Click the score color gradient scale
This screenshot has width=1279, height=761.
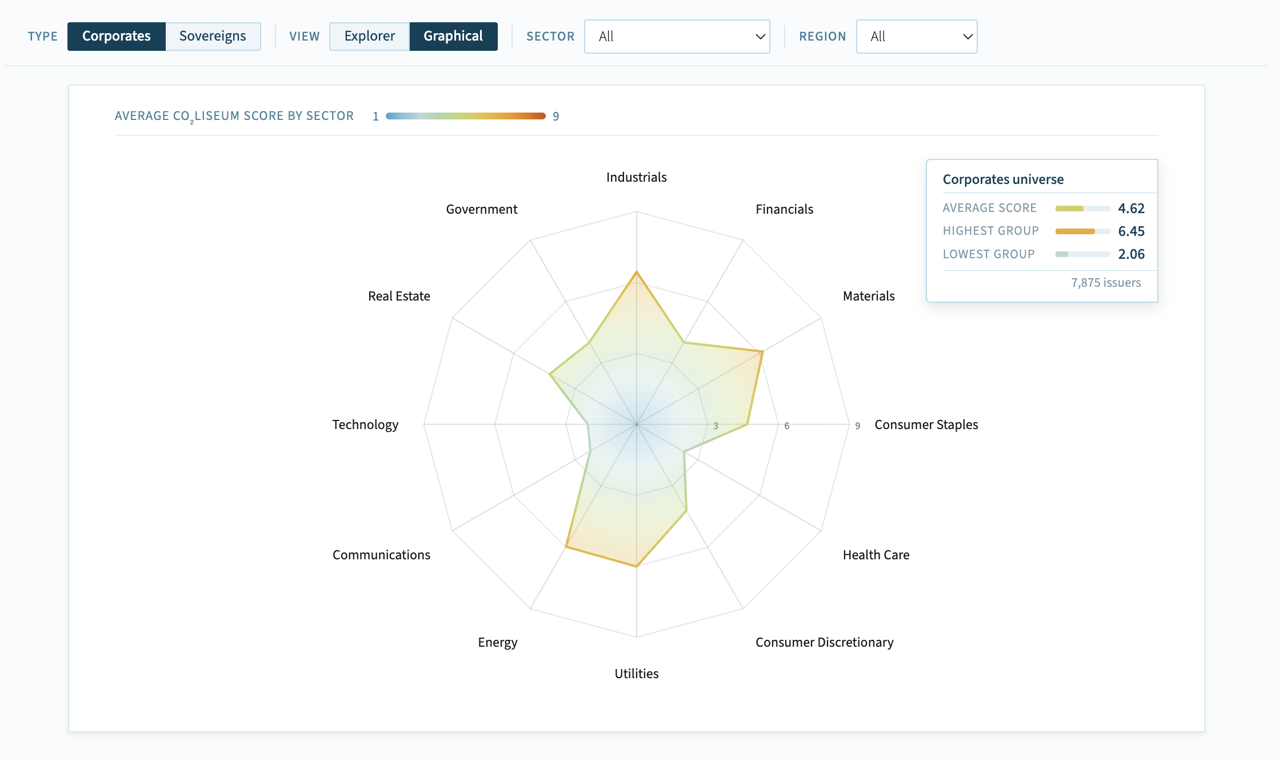[465, 116]
